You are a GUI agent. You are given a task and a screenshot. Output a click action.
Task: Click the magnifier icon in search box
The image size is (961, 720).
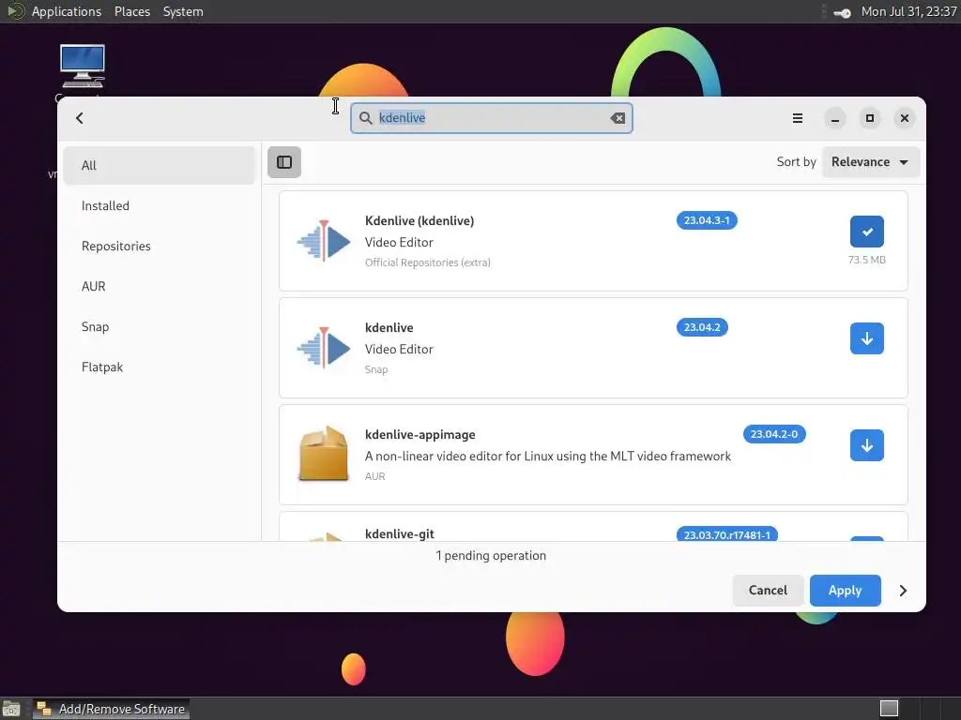pos(365,118)
